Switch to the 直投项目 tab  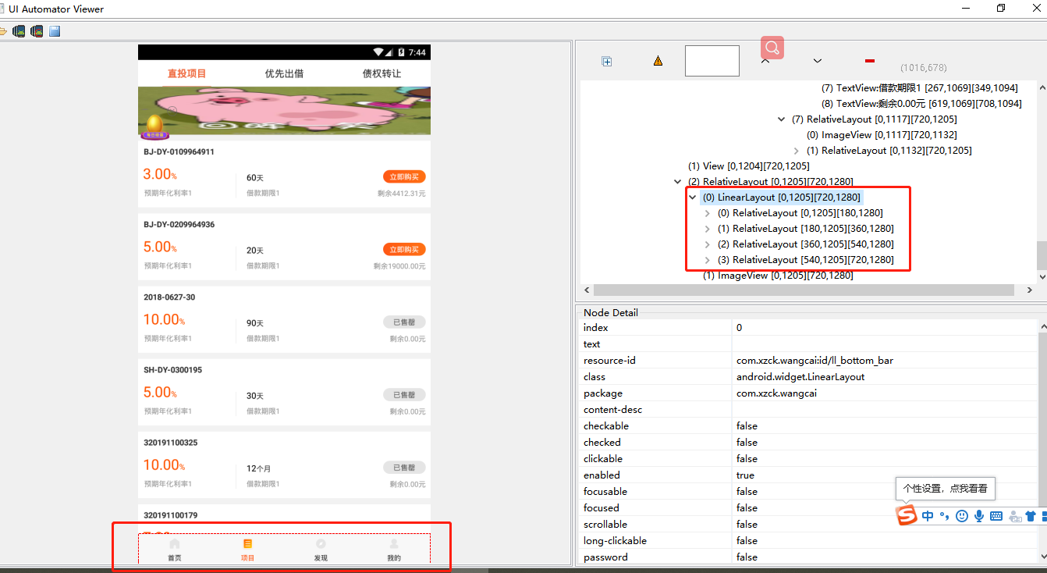(187, 73)
